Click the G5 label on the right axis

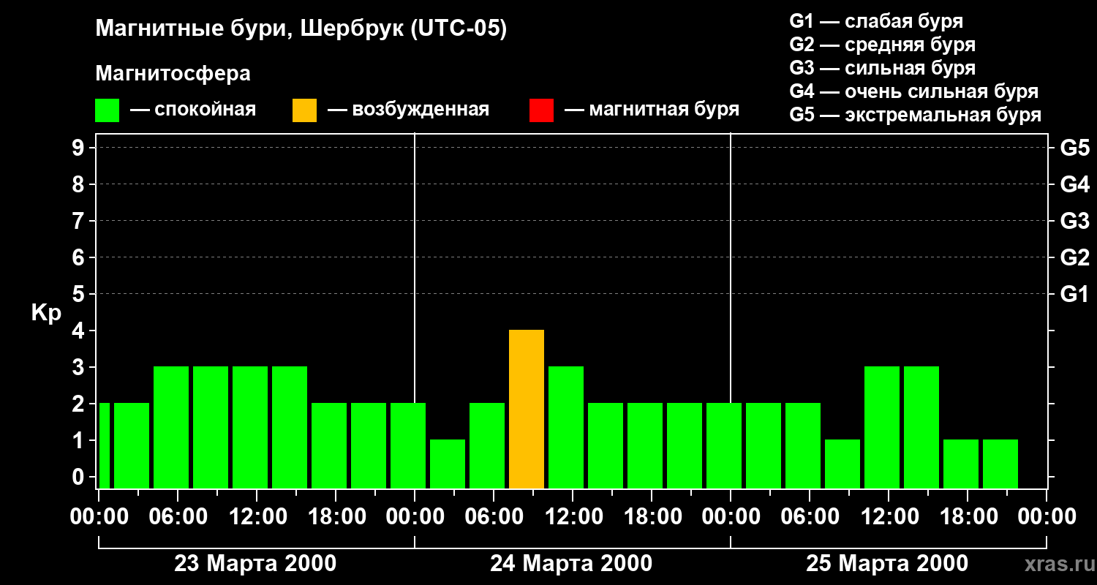pyautogui.click(x=1075, y=148)
